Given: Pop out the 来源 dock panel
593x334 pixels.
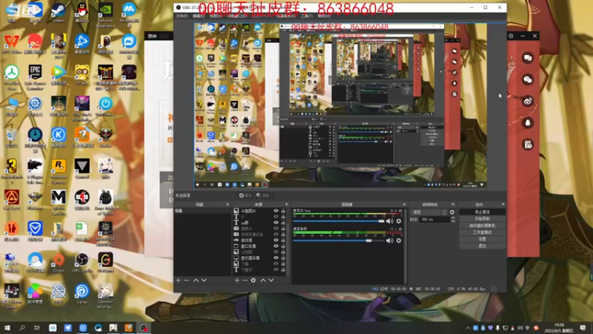Looking at the screenshot, I should tap(286, 205).
